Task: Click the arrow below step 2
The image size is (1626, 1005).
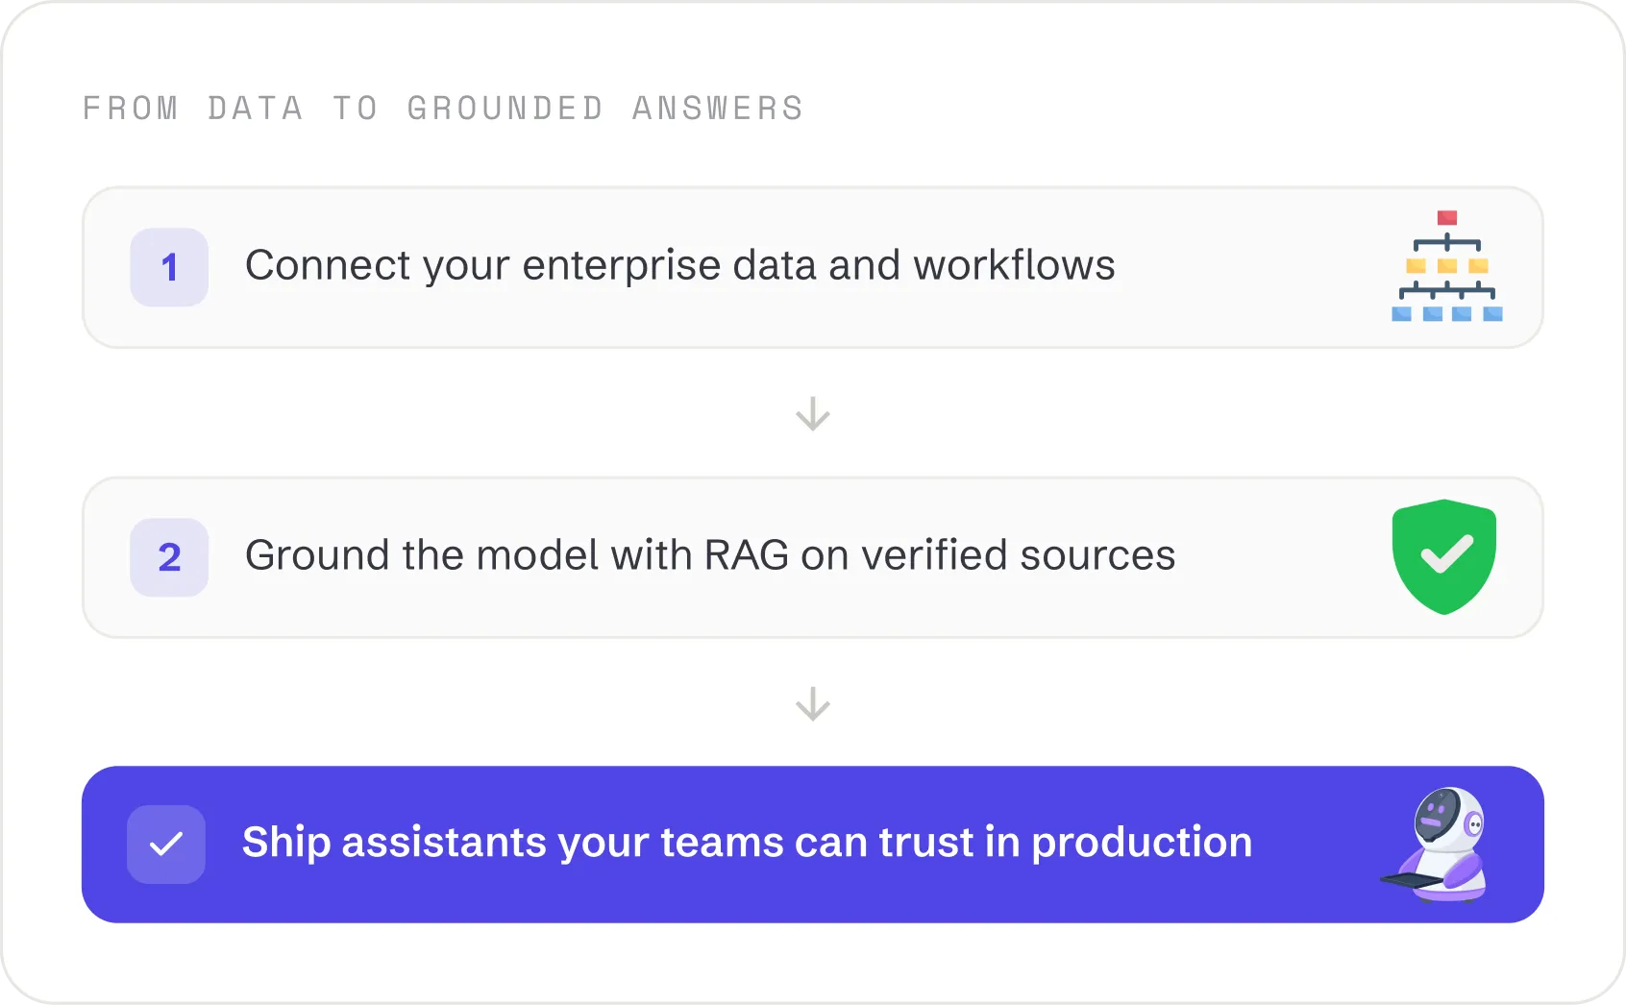Action: tap(813, 704)
